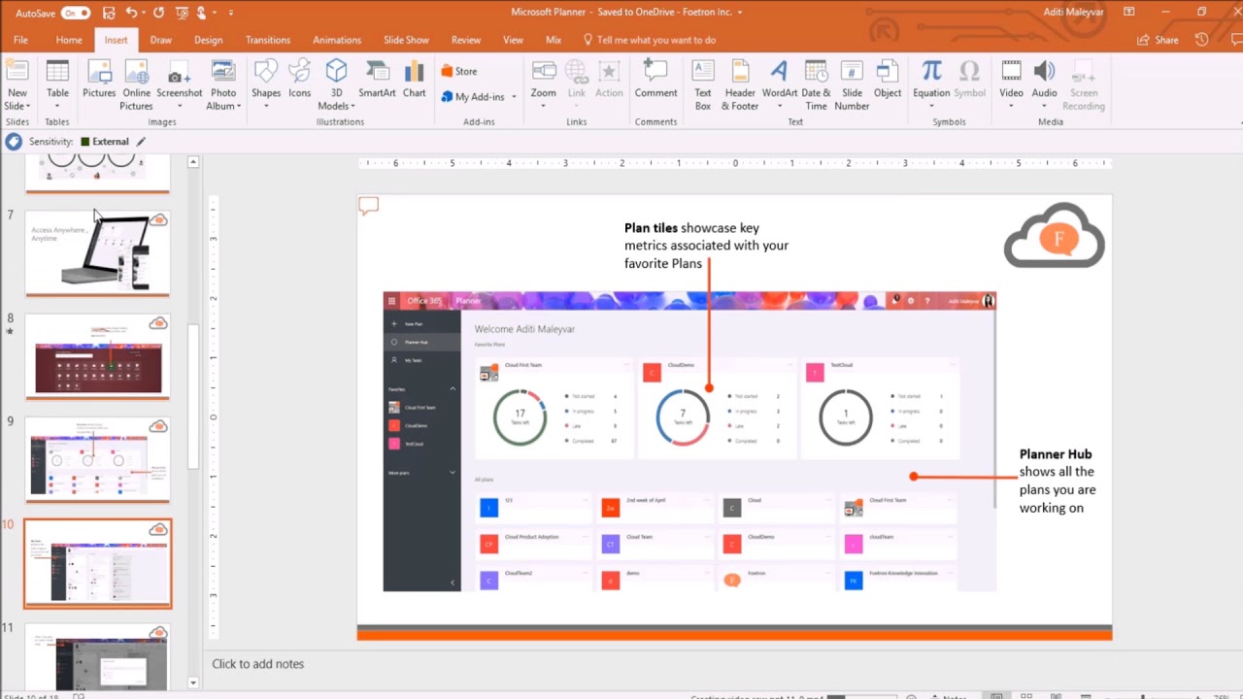Select the Planner Hub text box
This screenshot has height=699, width=1243.
1058,481
